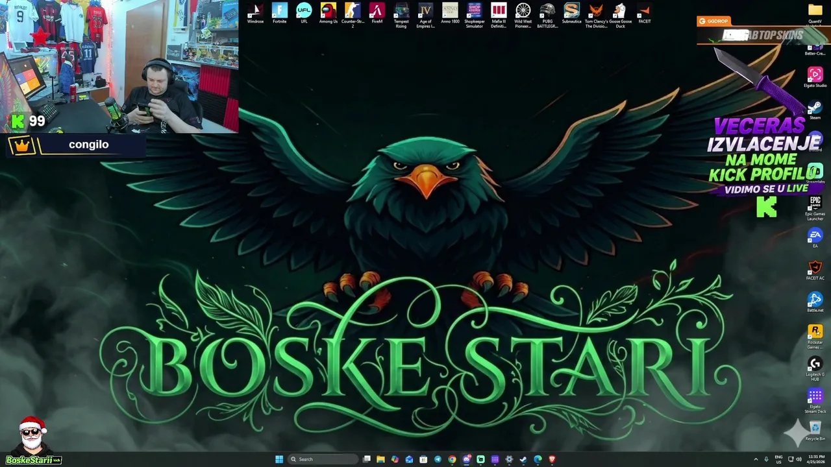Image resolution: width=831 pixels, height=467 pixels.
Task: Open Counter-Strike 2 shortcut
Action: tap(353, 14)
